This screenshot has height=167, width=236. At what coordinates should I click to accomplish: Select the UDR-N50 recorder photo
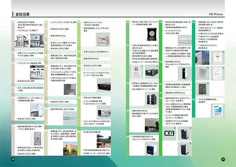(152, 72)
